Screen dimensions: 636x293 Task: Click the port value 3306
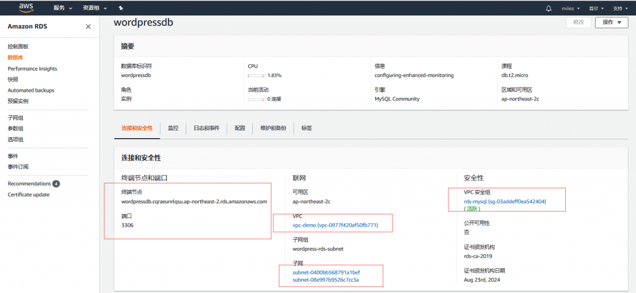[x=127, y=225]
